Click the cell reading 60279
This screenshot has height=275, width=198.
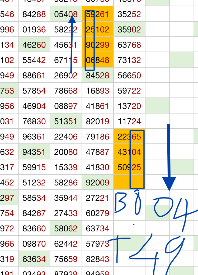tap(98, 213)
